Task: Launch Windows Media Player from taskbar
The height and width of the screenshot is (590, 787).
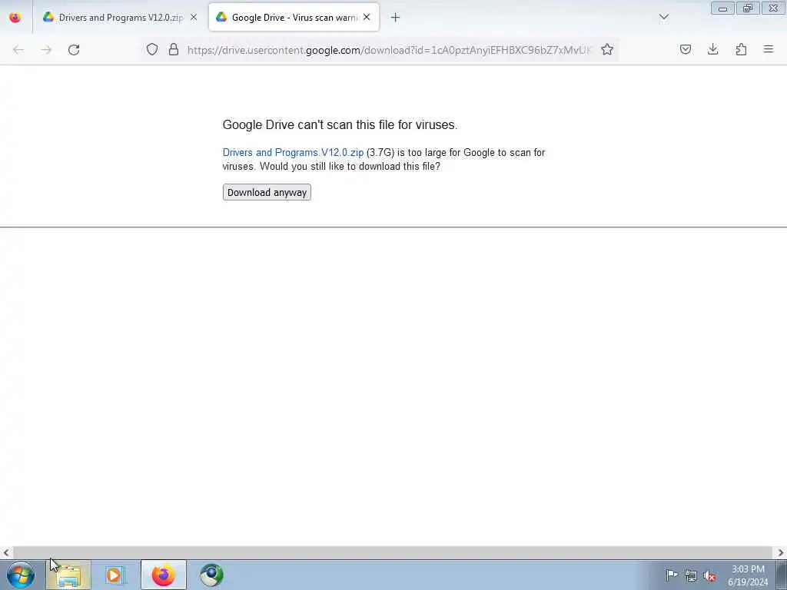Action: (115, 575)
